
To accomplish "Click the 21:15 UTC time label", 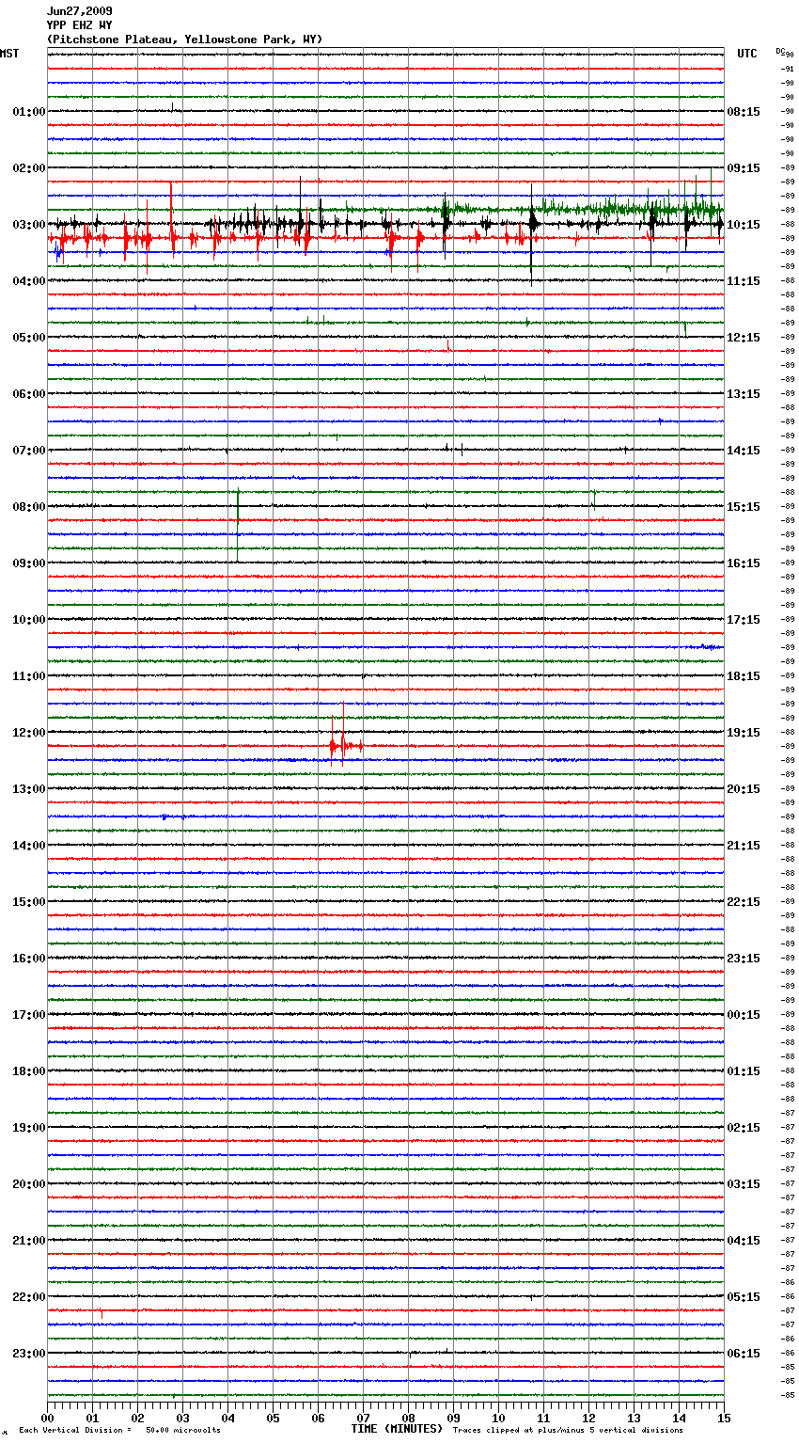I will (x=744, y=846).
